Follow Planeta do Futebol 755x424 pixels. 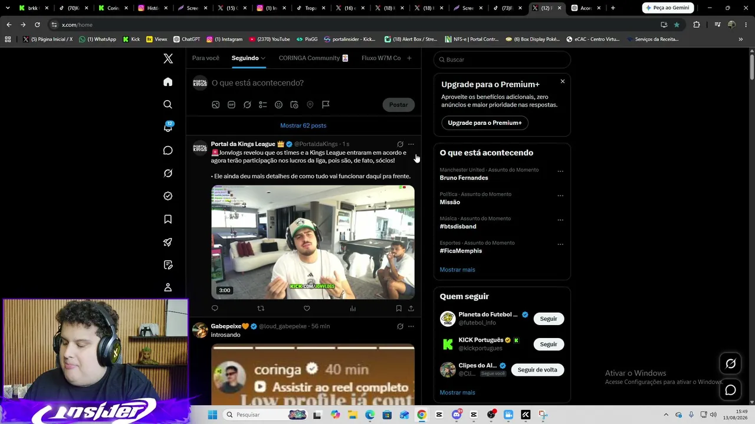(x=549, y=319)
